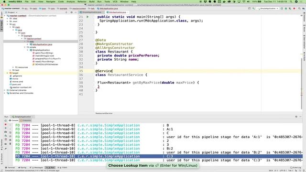Open the VCS menu

(115, 1)
